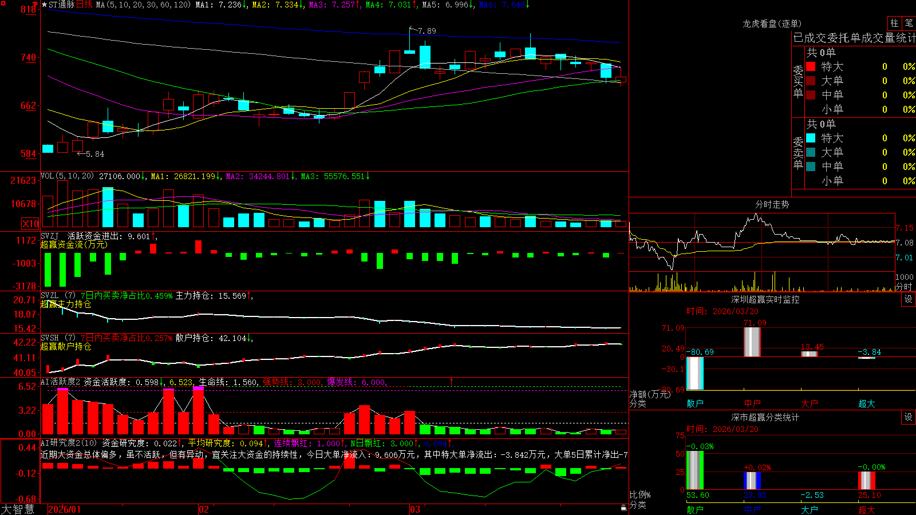Select the ST通脉 stock name label
The width and height of the screenshot is (916, 515).
(62, 5)
